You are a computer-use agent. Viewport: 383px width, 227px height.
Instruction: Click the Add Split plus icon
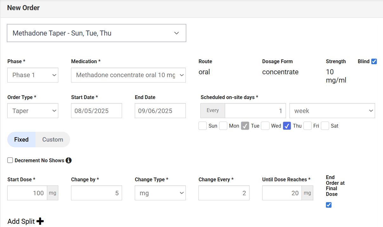pyautogui.click(x=40, y=221)
